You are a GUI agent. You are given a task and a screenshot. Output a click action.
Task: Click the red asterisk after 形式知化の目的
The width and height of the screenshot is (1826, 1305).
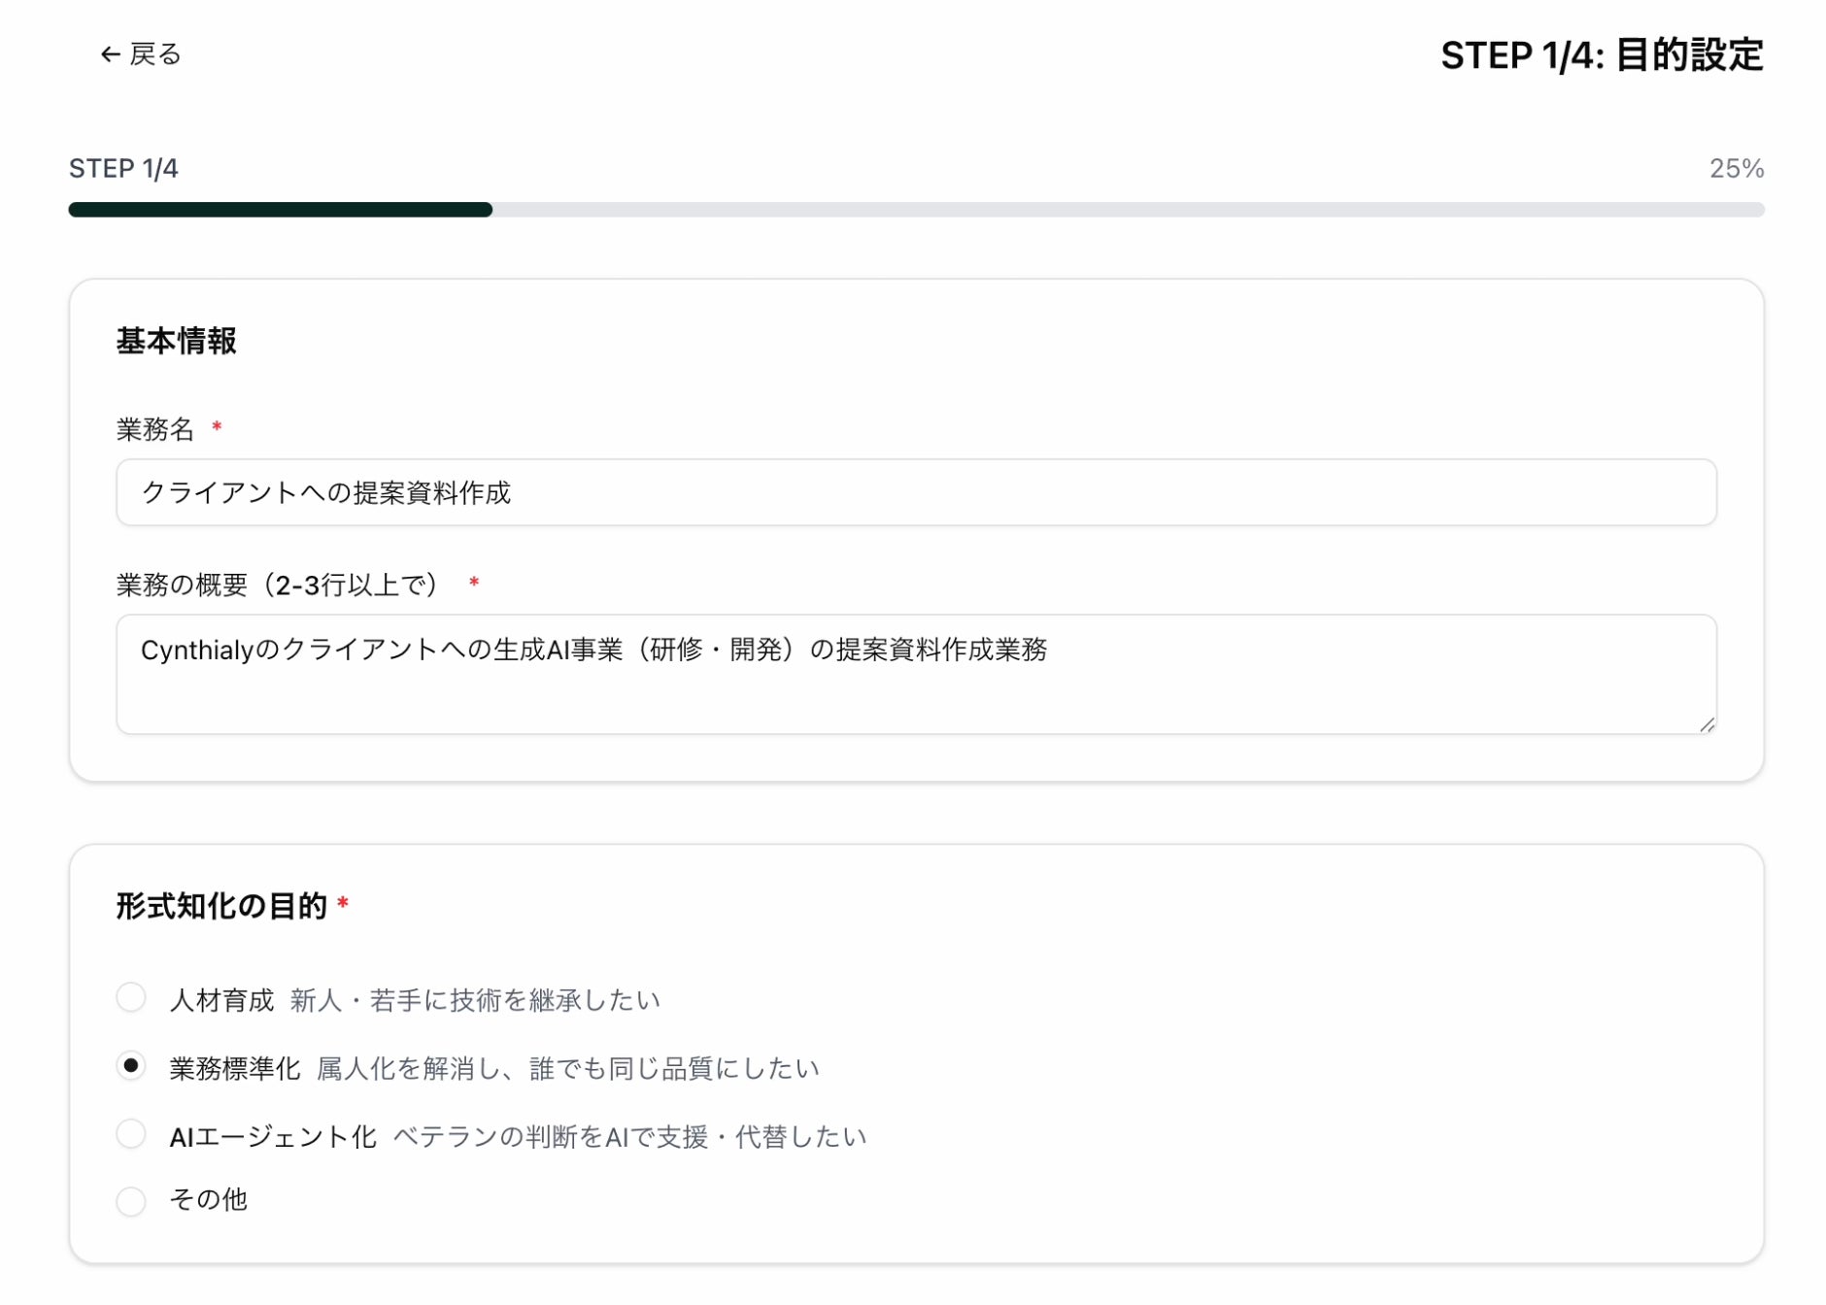coord(343,904)
